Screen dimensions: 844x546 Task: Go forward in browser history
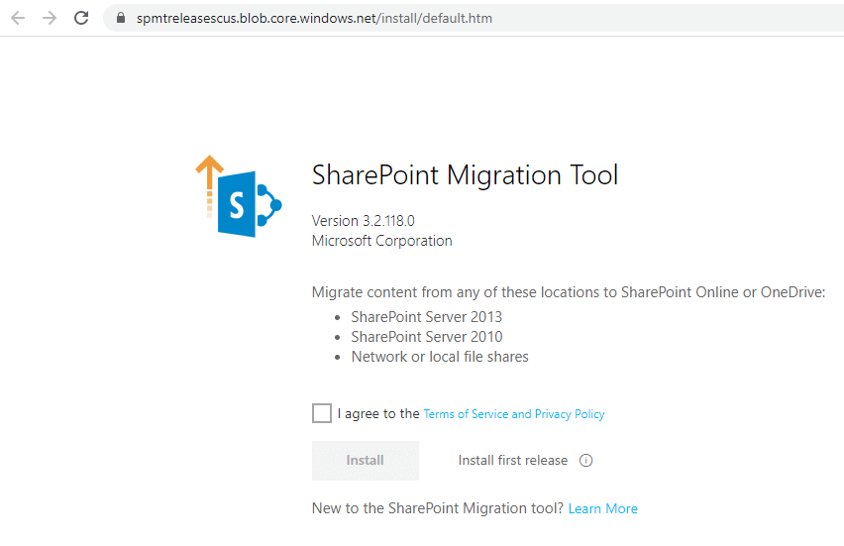click(x=50, y=18)
